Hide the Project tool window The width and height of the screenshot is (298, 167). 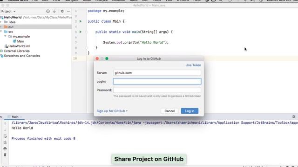tap(68, 11)
